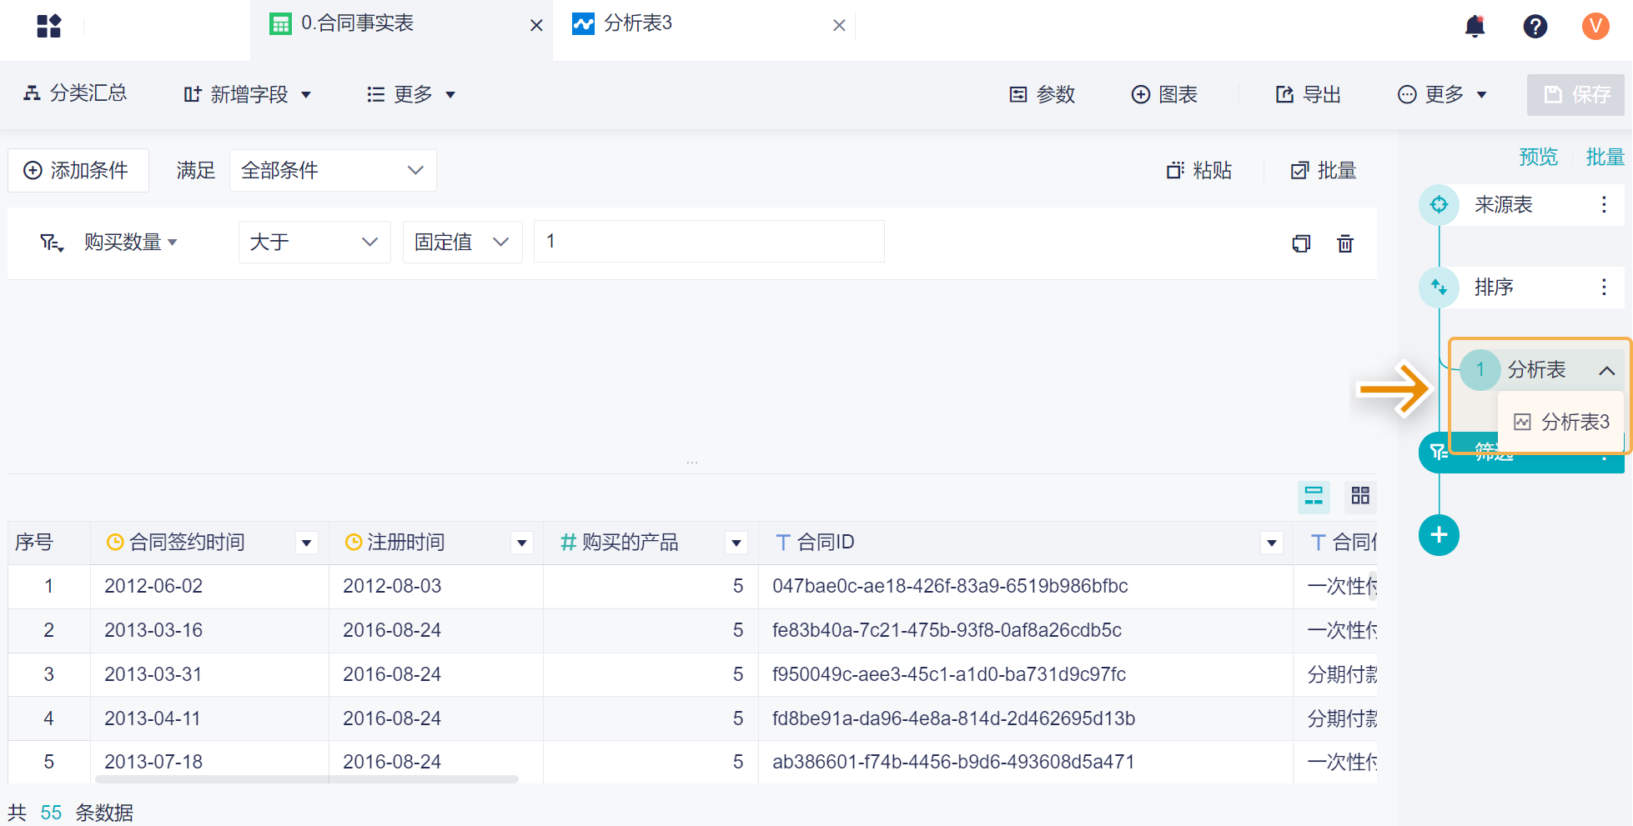Open the help question mark icon
This screenshot has width=1633, height=826.
[x=1535, y=26]
